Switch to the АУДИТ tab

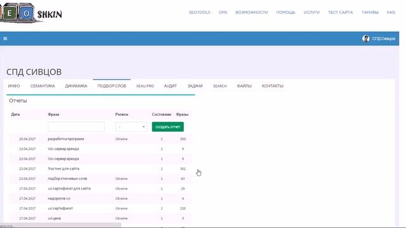[171, 86]
